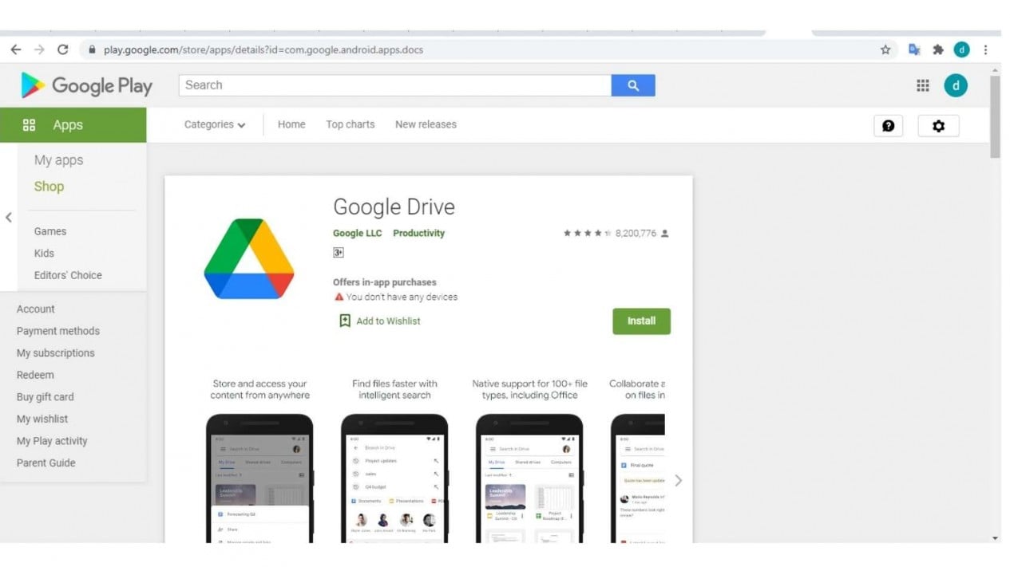Open My subscriptions
Image resolution: width=1010 pixels, height=567 pixels.
(x=56, y=353)
